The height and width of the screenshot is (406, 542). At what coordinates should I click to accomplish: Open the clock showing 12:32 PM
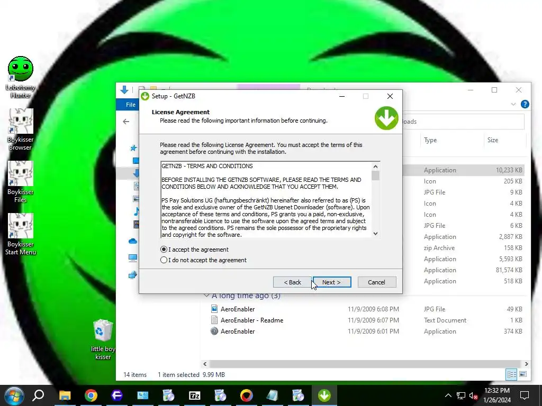(x=497, y=395)
